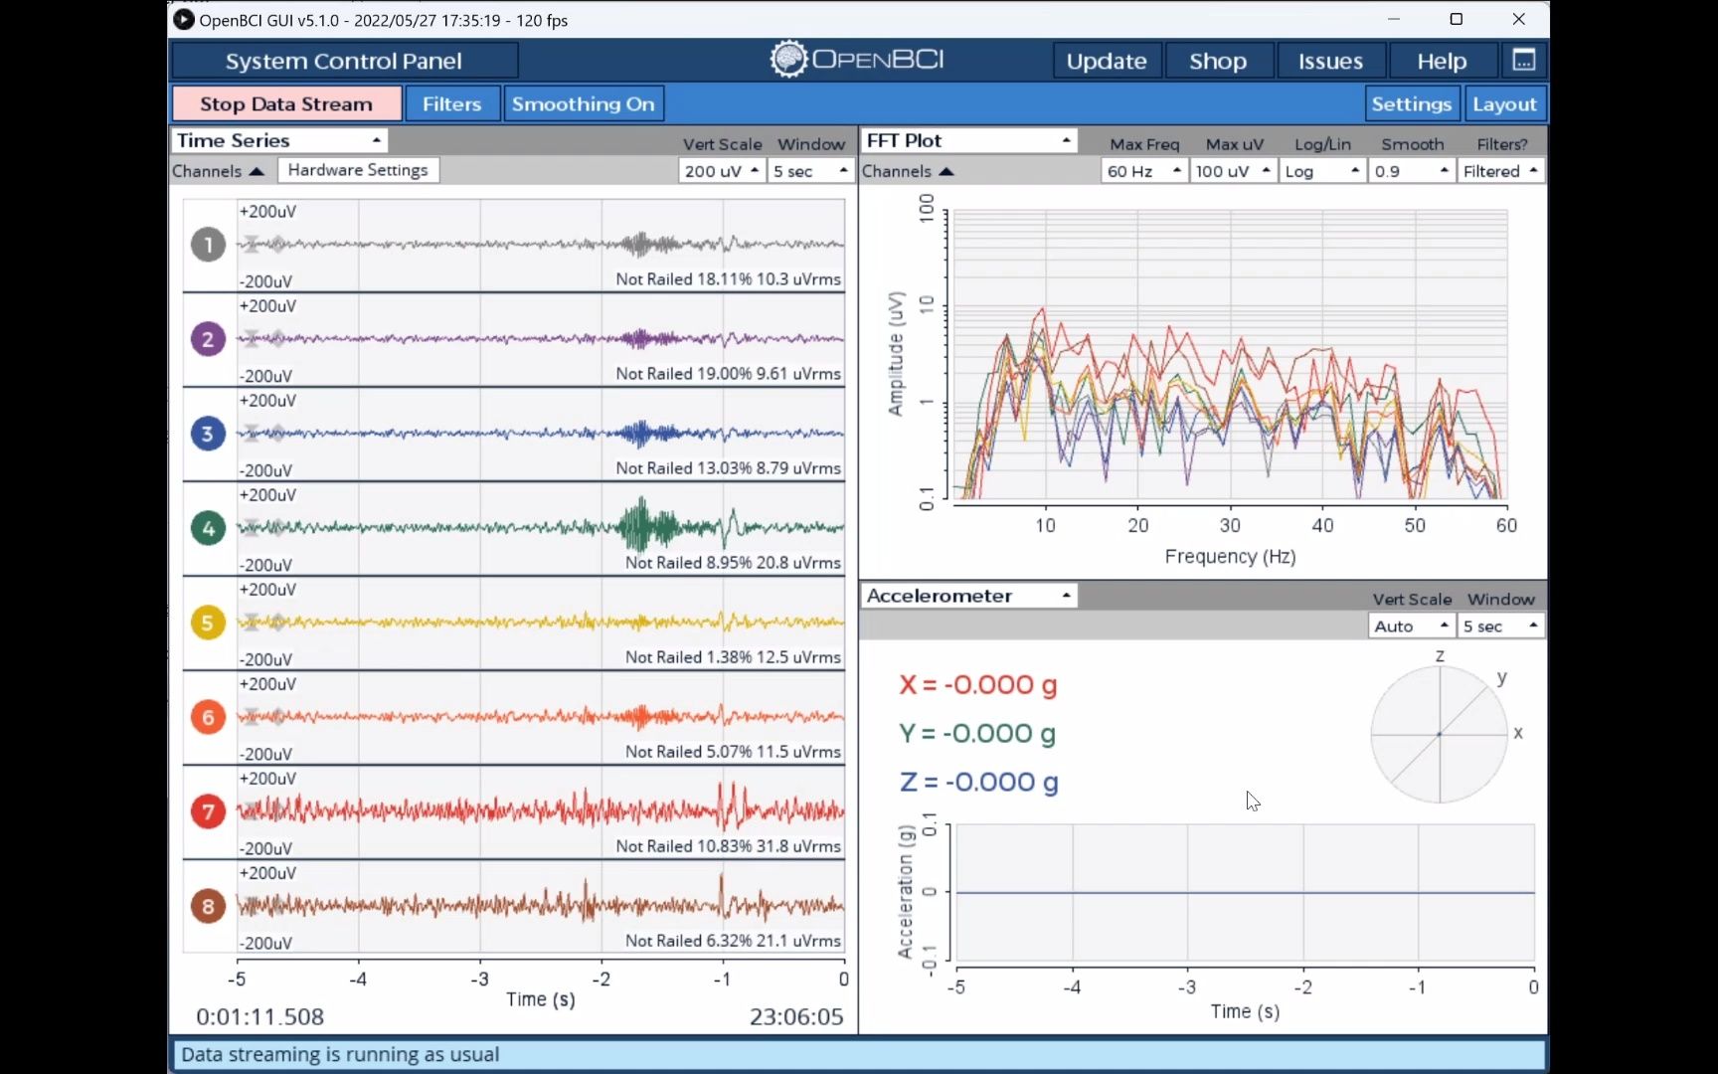Toggle channel 1 on/off circle
Image resolution: width=1718 pixels, height=1074 pixels.
point(208,245)
